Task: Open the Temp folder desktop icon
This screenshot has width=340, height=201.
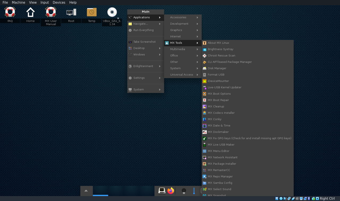Action: tap(91, 12)
